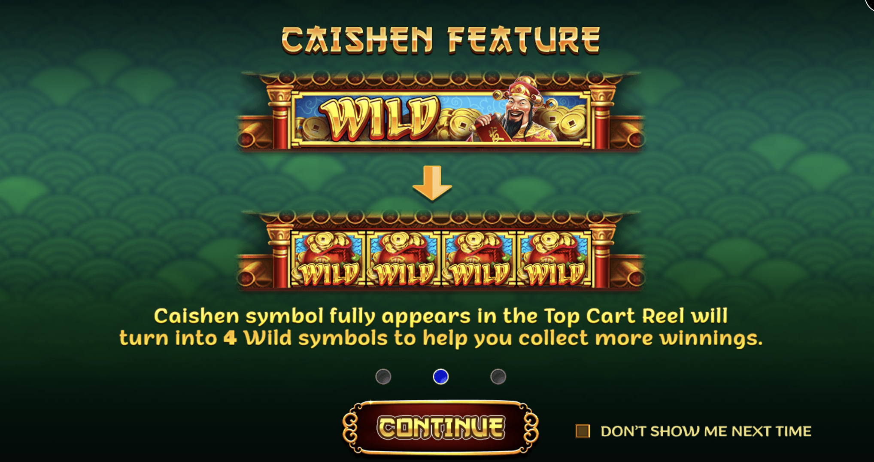Click the Don't Show Me Next Time label

706,431
